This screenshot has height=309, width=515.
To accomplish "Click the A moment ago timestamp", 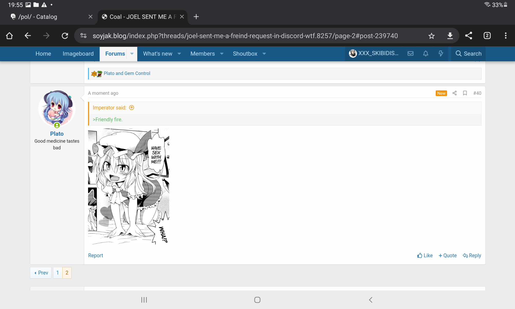I will click(103, 93).
